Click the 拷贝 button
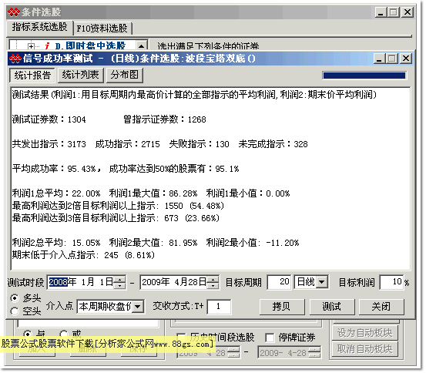 click(x=282, y=307)
